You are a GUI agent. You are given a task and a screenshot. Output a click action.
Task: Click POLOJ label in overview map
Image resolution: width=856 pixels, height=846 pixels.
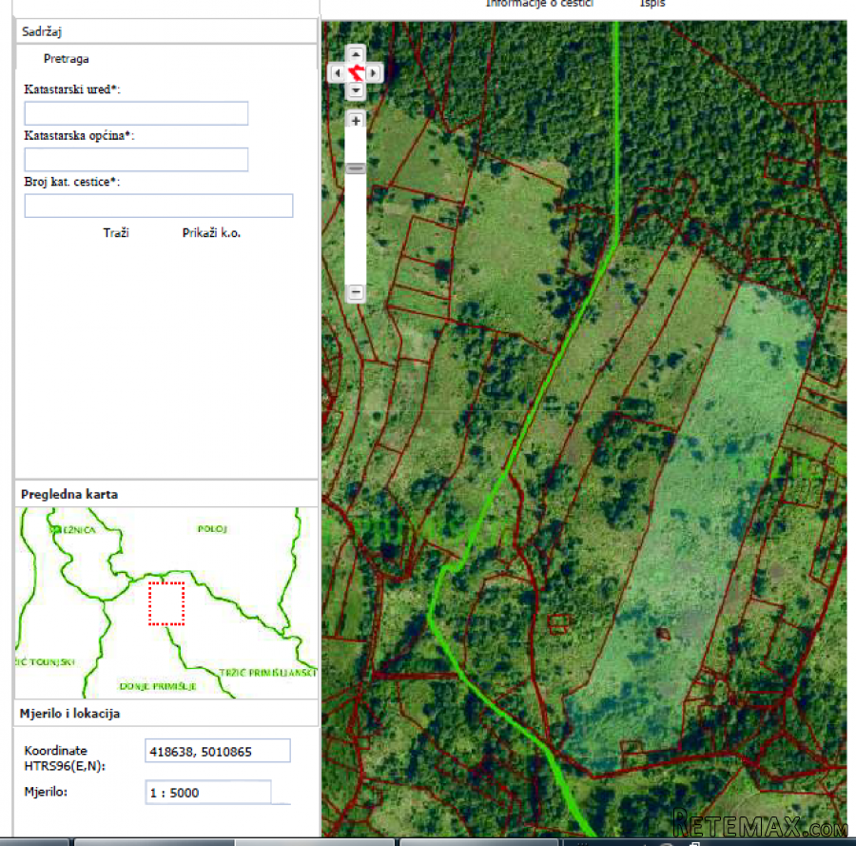(212, 529)
